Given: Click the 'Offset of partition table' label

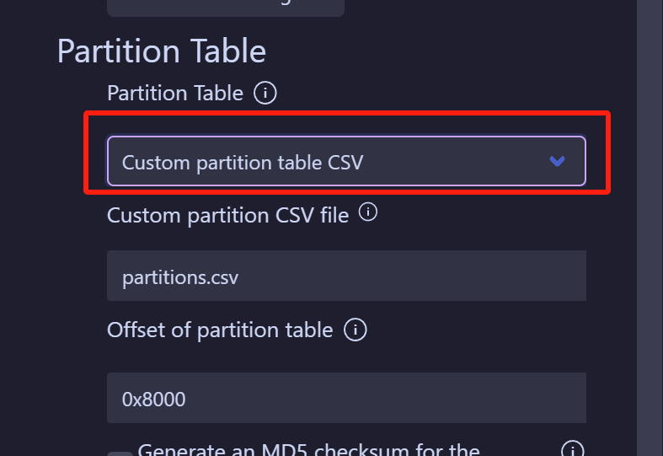Looking at the screenshot, I should pos(220,330).
